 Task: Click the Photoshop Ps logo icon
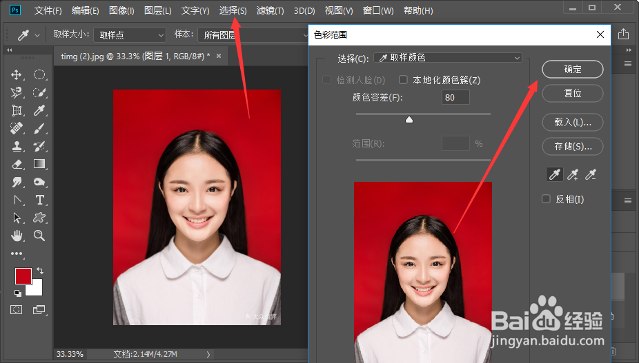pyautogui.click(x=15, y=10)
